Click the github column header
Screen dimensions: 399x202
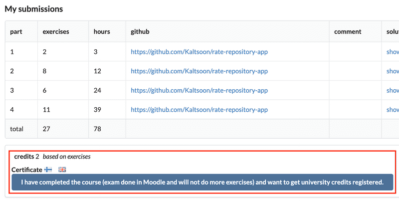coord(140,32)
